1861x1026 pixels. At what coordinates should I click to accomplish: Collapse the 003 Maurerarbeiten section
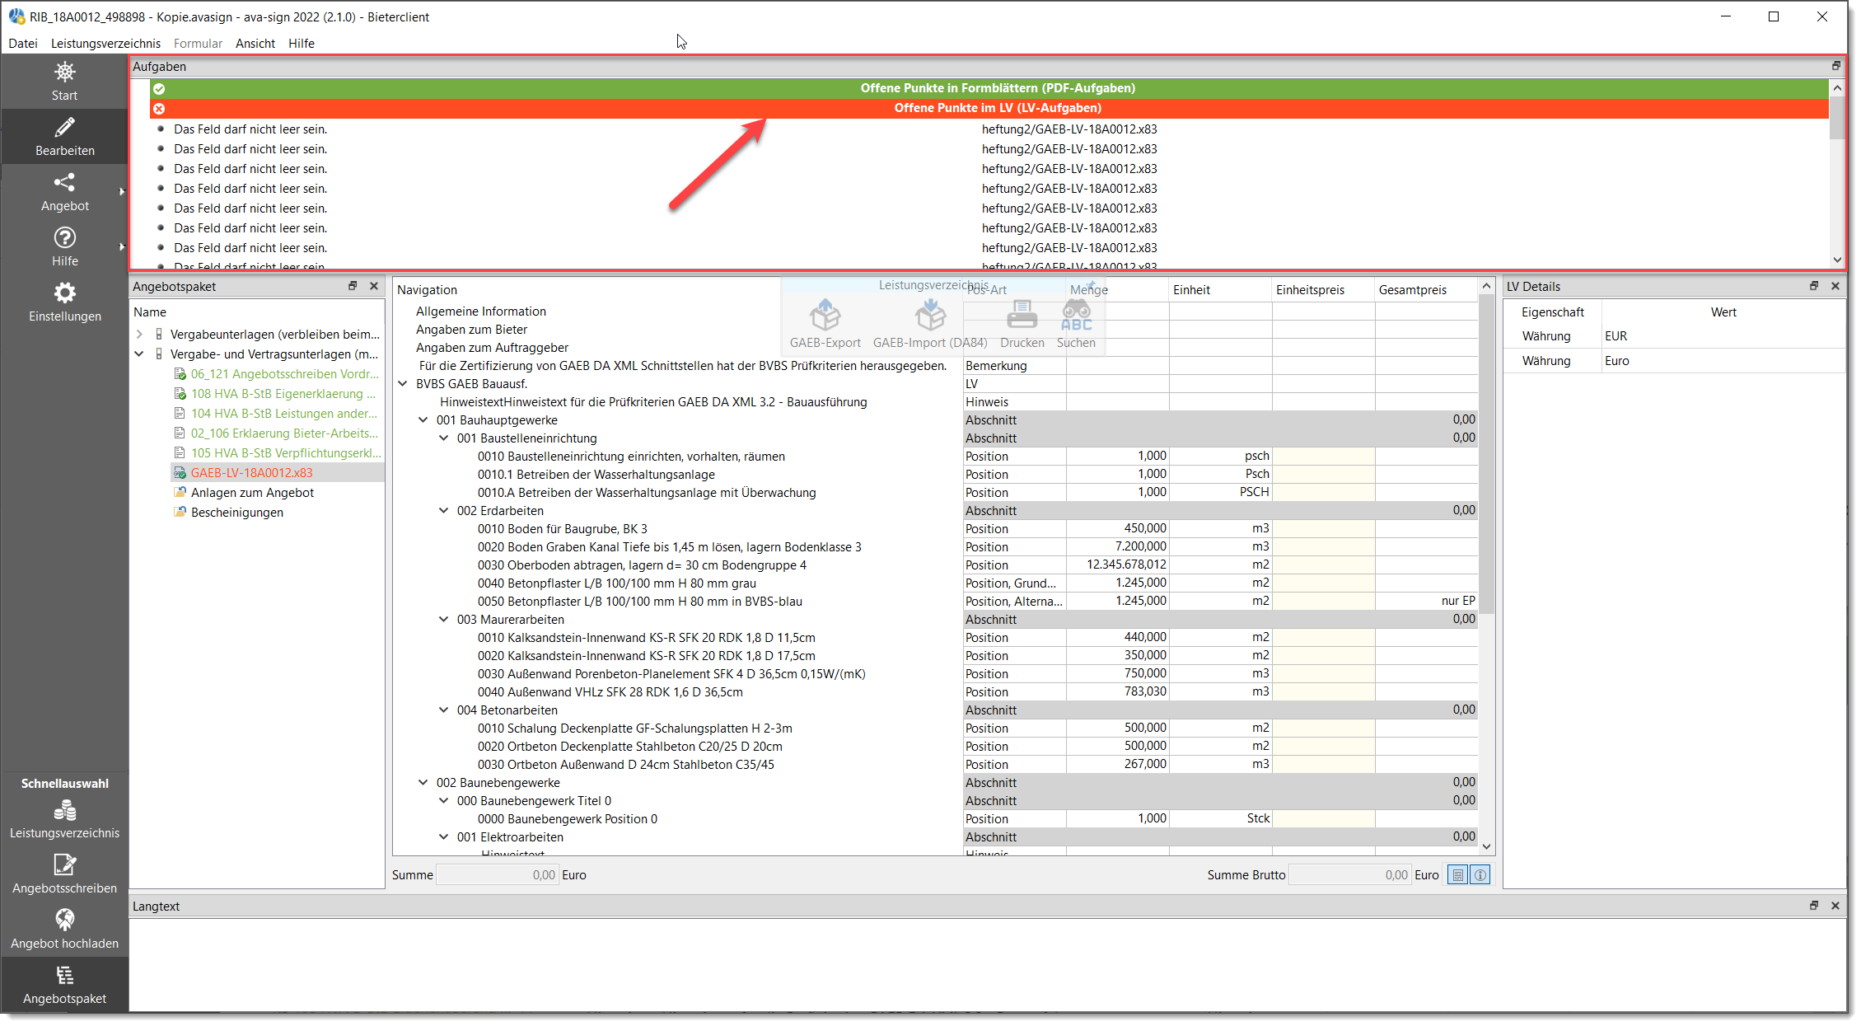[444, 619]
